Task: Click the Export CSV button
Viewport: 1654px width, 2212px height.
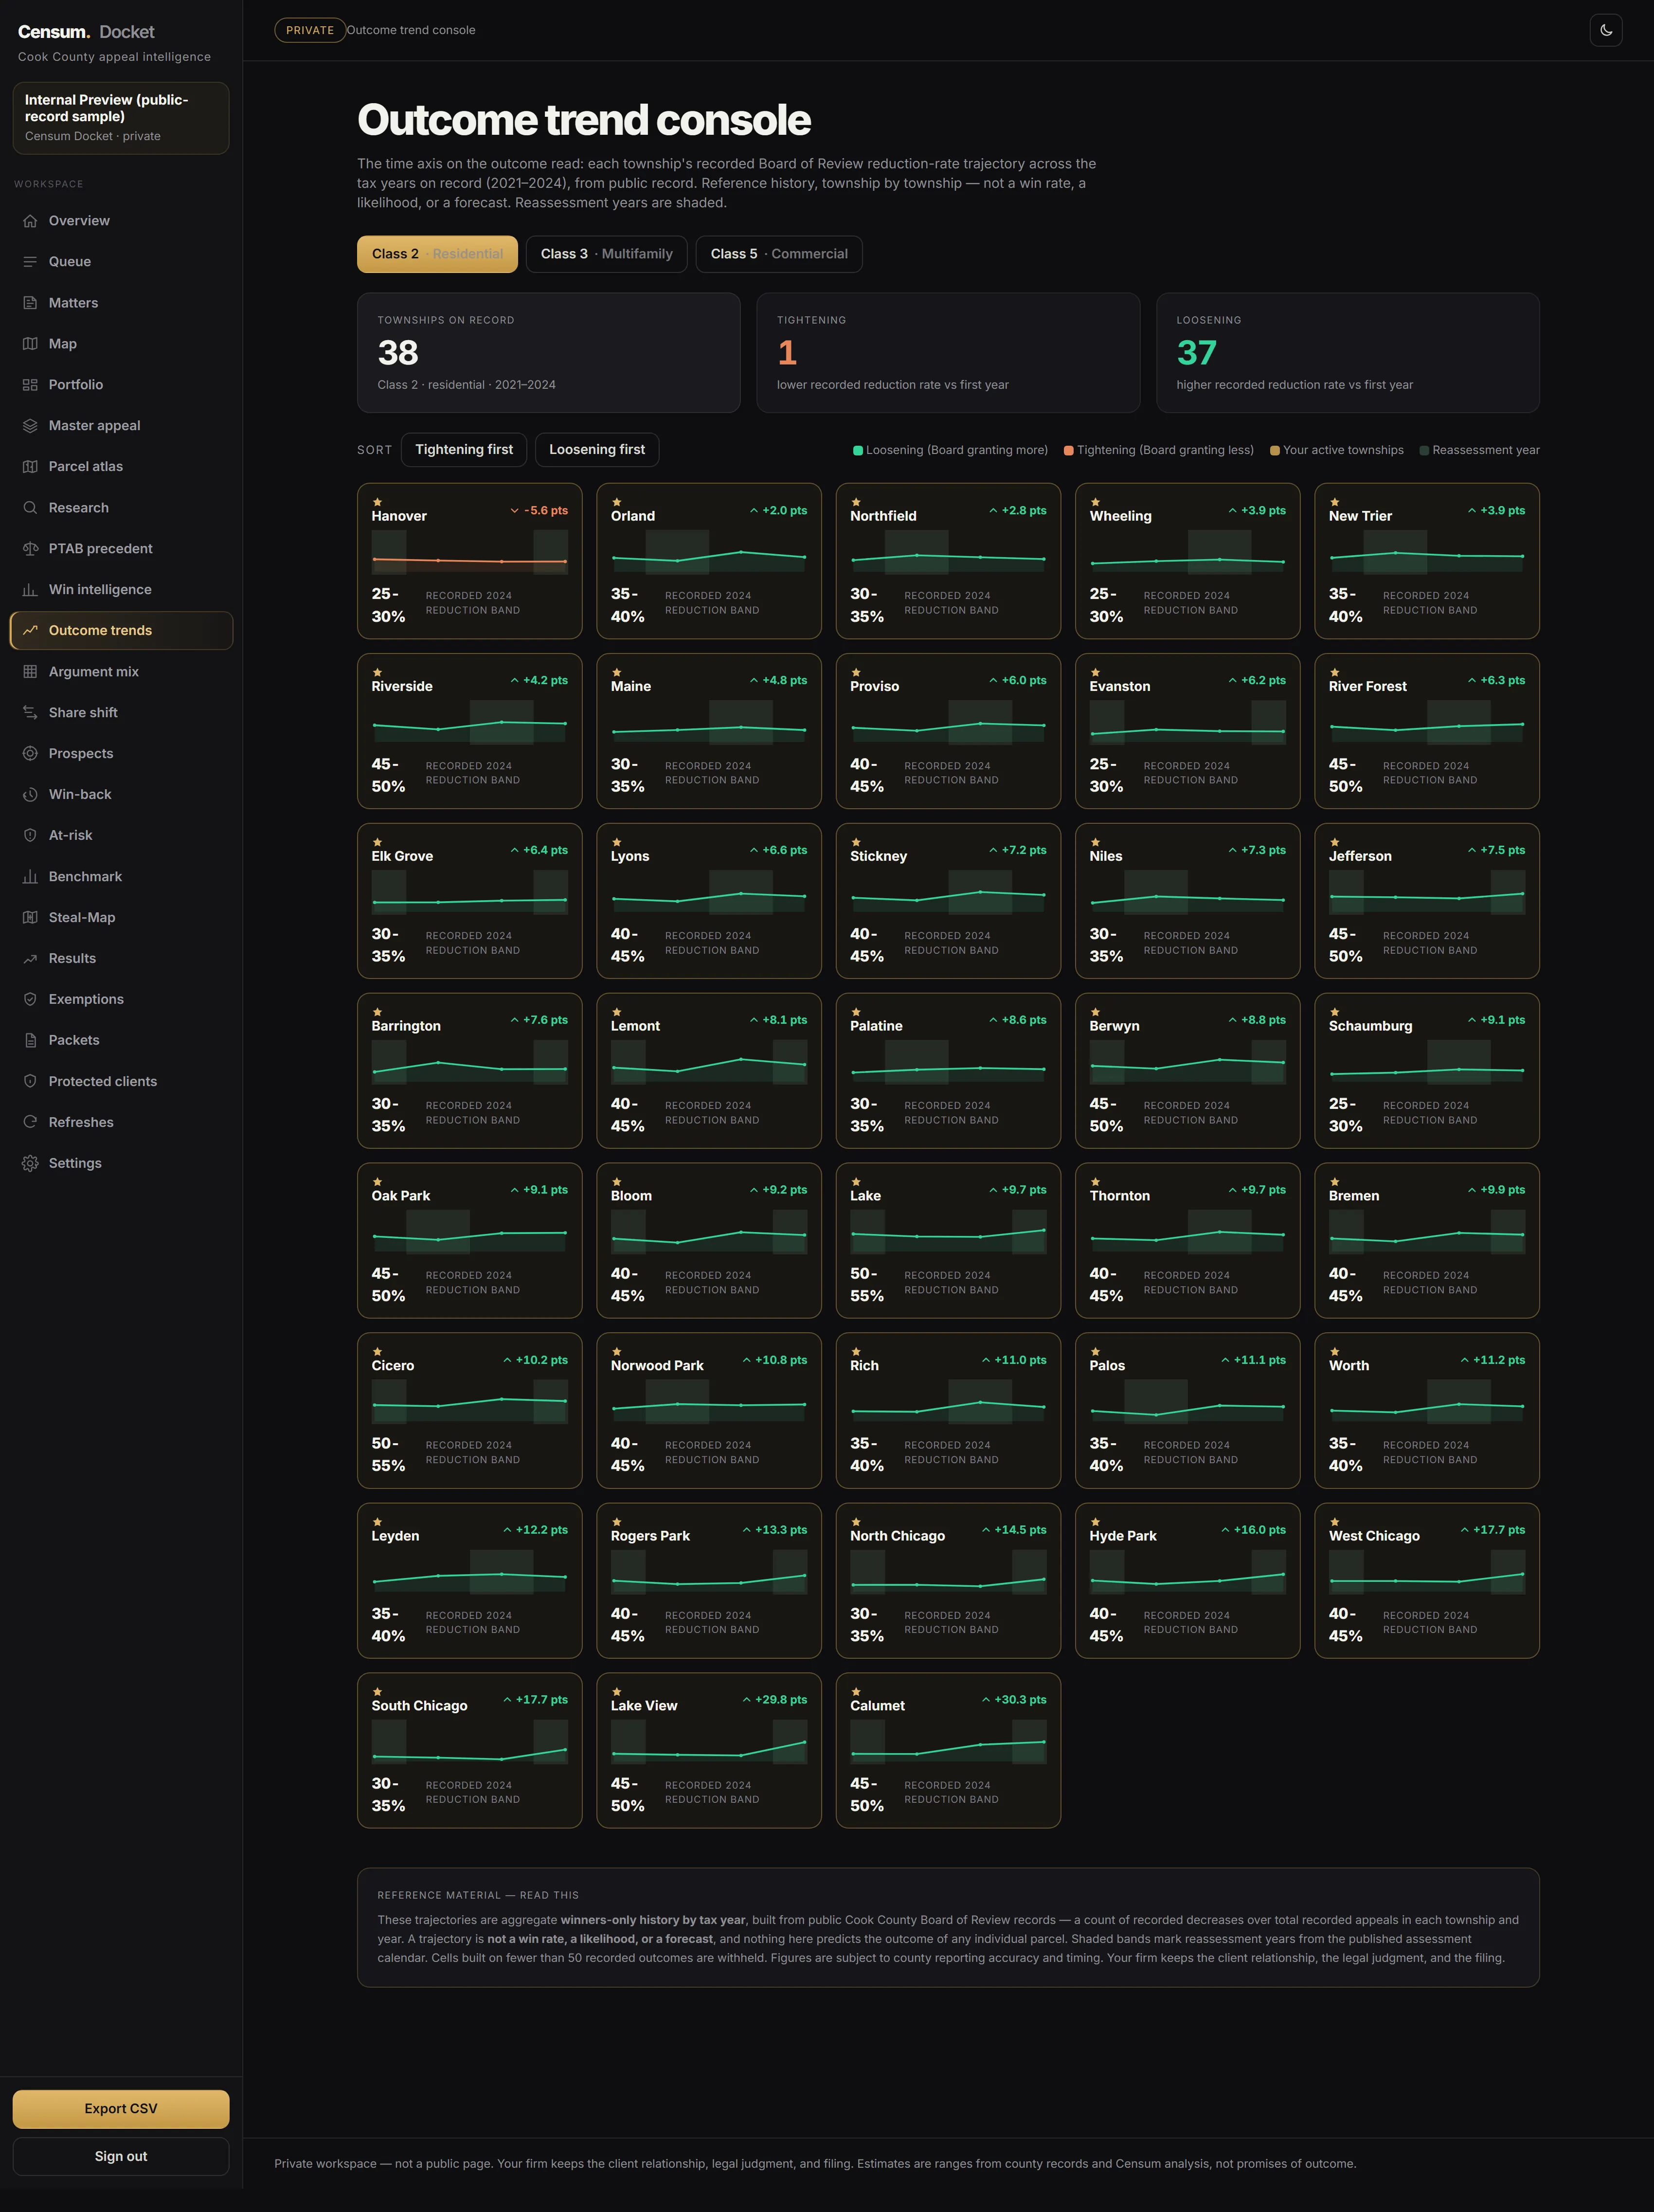Action: pyautogui.click(x=121, y=2109)
